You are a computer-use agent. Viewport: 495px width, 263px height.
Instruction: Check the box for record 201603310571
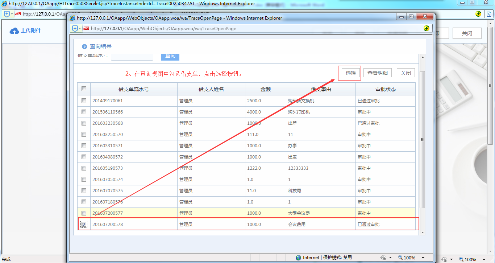[84, 145]
